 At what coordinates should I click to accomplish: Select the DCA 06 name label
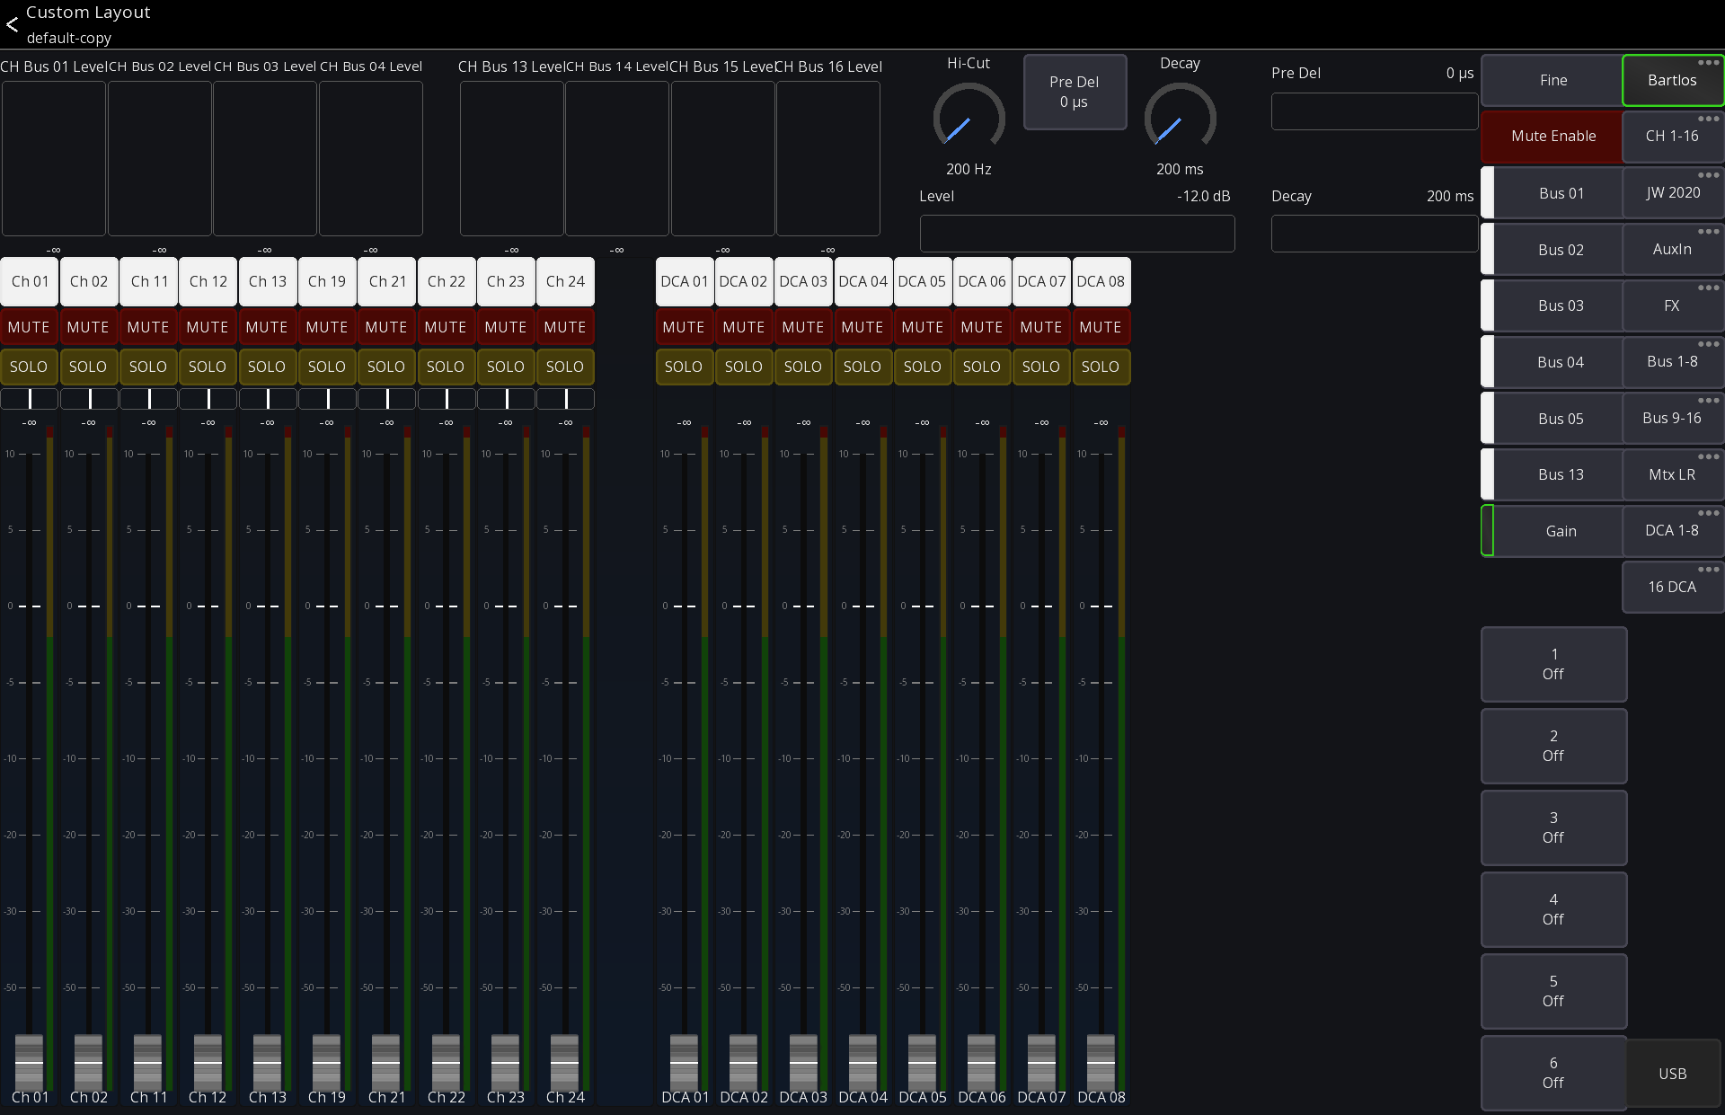pyautogui.click(x=982, y=281)
